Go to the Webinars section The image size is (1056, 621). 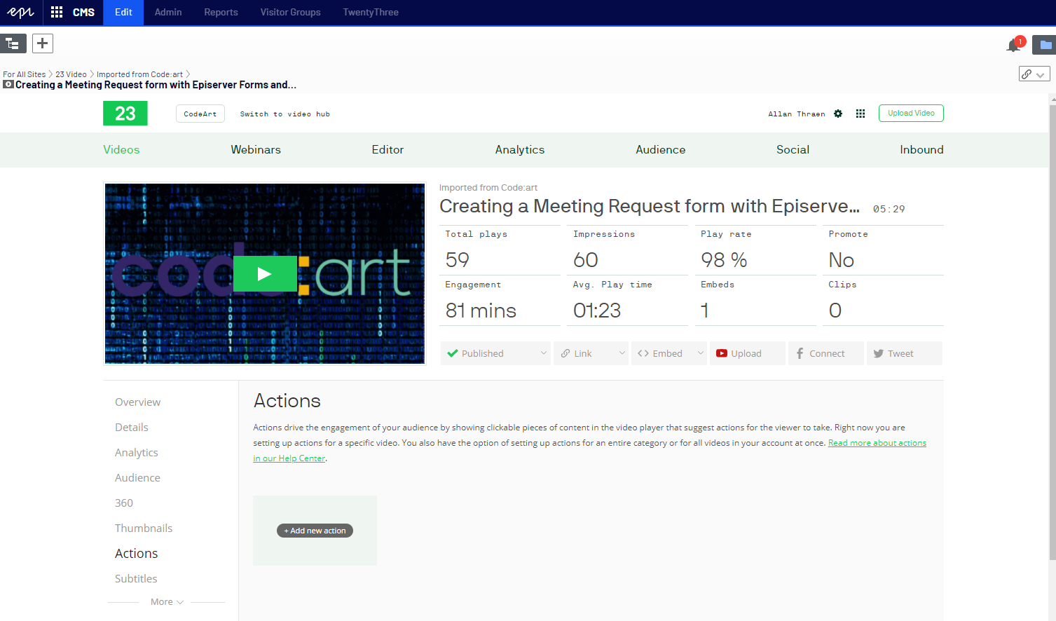[256, 150]
